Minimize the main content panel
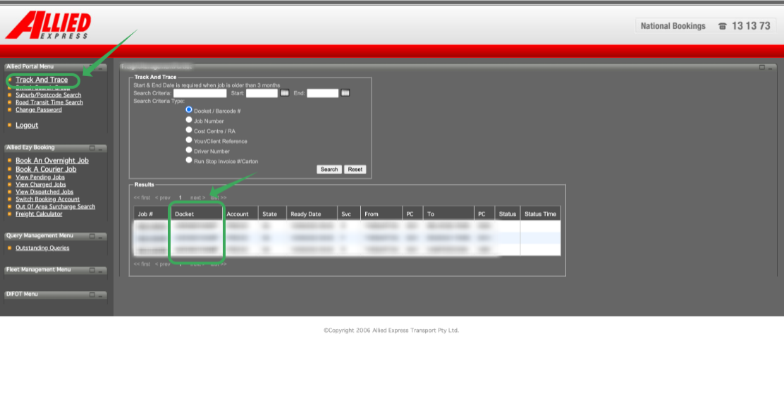This screenshot has width=784, height=399. (770, 67)
